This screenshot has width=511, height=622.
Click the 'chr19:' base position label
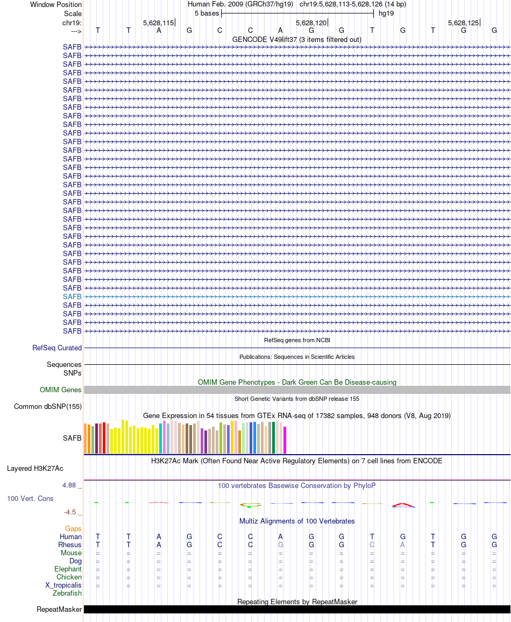tap(72, 23)
